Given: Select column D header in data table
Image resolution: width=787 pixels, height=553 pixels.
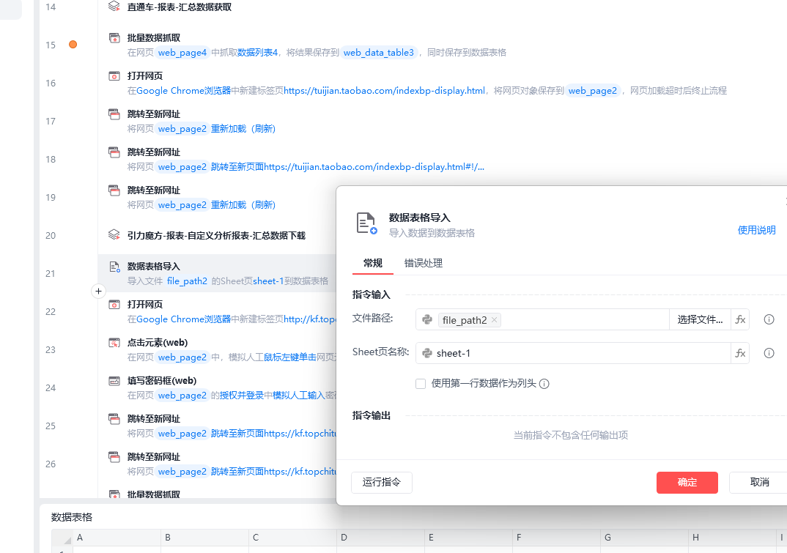Looking at the screenshot, I should [380, 538].
